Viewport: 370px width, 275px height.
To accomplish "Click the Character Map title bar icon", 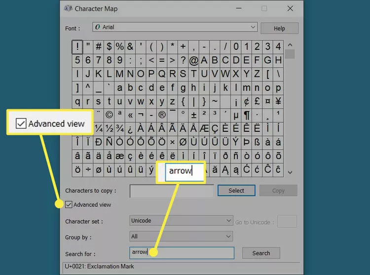I will 68,8.
